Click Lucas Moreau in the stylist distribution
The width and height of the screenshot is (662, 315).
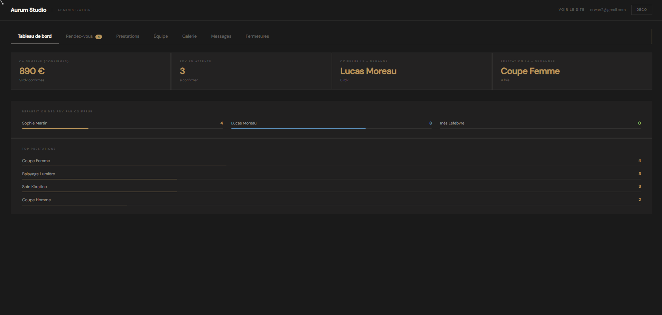pos(244,123)
